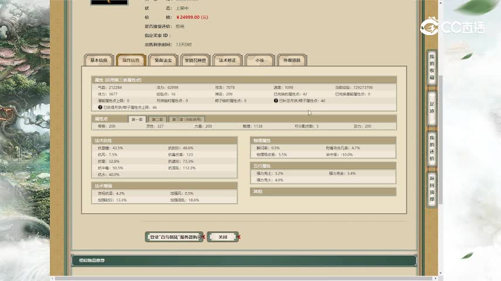This screenshot has height=281, width=501.
Task: Click the 加强封印: 13.3% entry
Action: coord(112,200)
